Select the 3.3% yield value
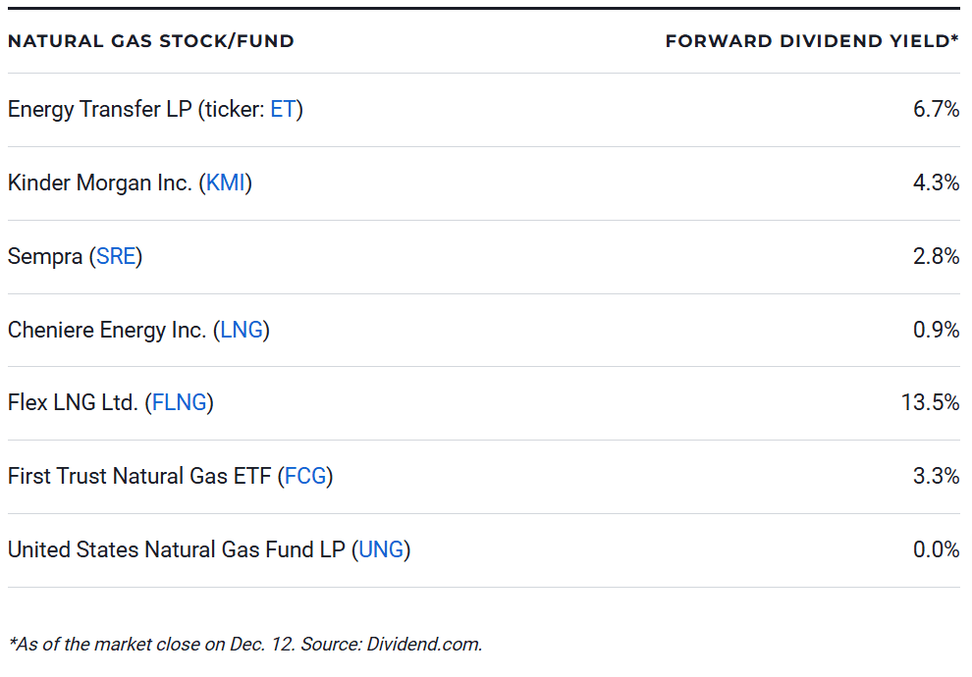 936,477
